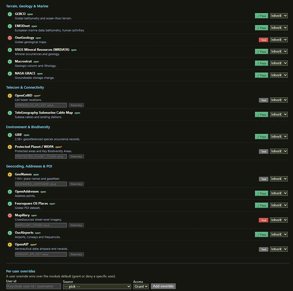
Task: Click Save key for Mapillary token
Action: point(76,225)
